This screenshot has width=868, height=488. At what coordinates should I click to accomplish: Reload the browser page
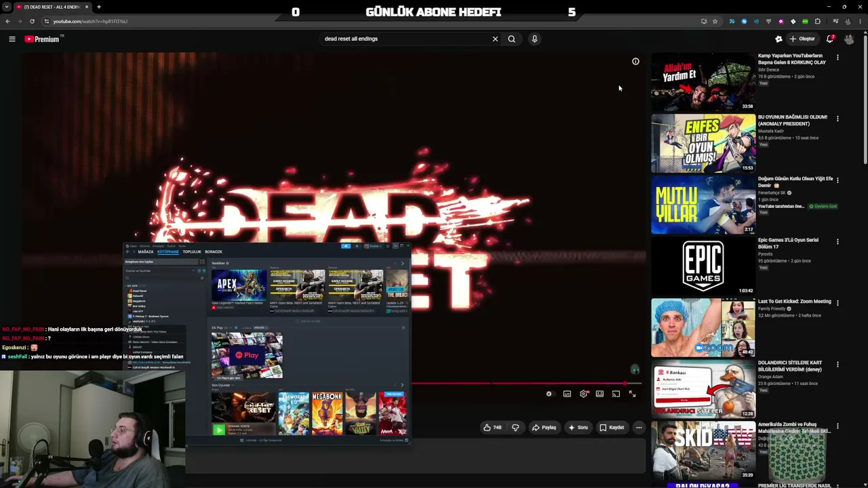coord(32,22)
